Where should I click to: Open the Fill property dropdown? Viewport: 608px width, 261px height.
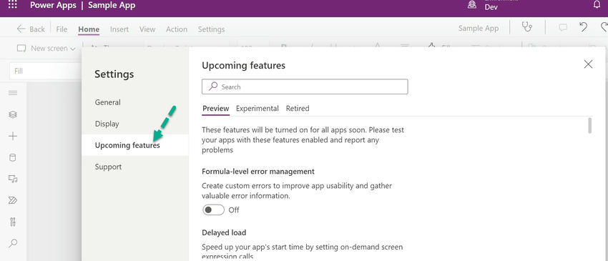pyautogui.click(x=45, y=71)
